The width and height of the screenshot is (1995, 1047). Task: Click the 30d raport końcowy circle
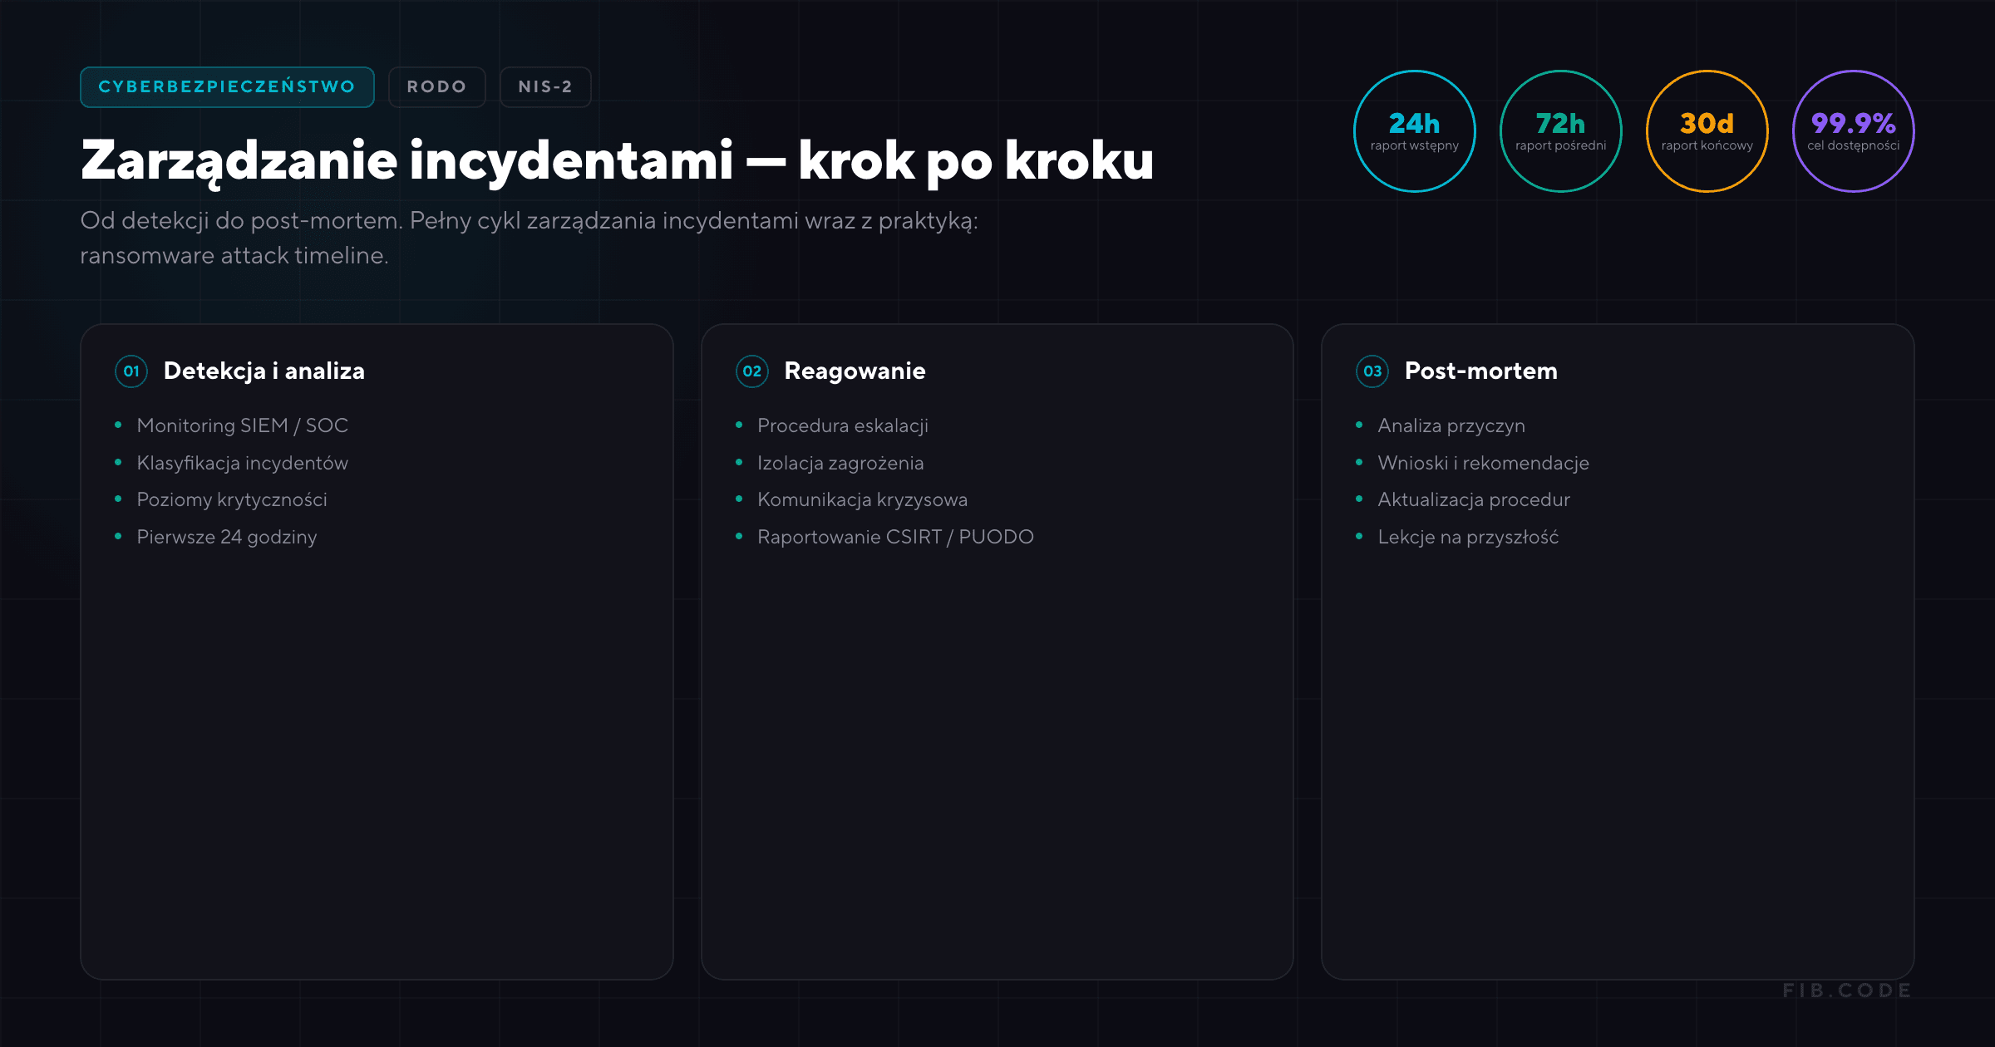pyautogui.click(x=1707, y=131)
